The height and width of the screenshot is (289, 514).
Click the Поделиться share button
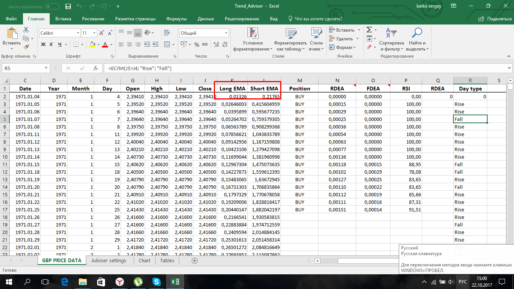tap(495, 19)
